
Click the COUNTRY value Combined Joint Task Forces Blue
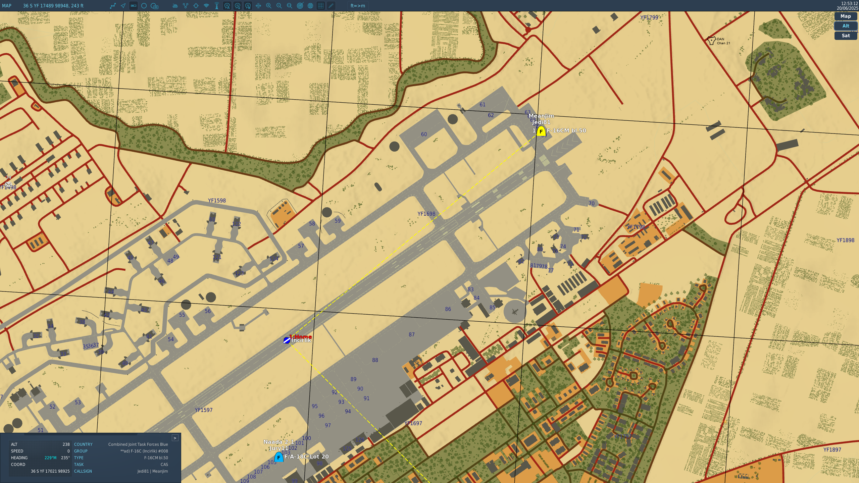pyautogui.click(x=138, y=444)
